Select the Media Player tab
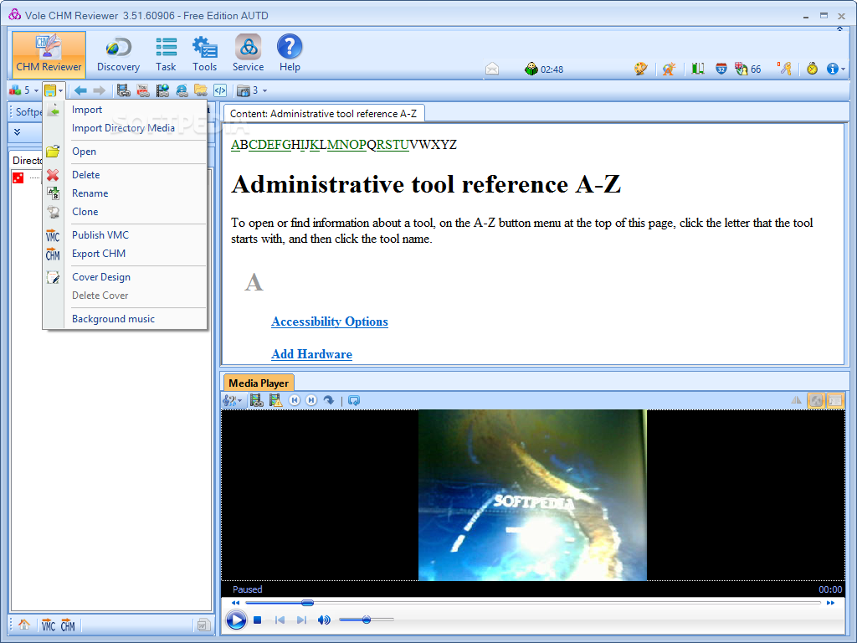 click(x=259, y=383)
